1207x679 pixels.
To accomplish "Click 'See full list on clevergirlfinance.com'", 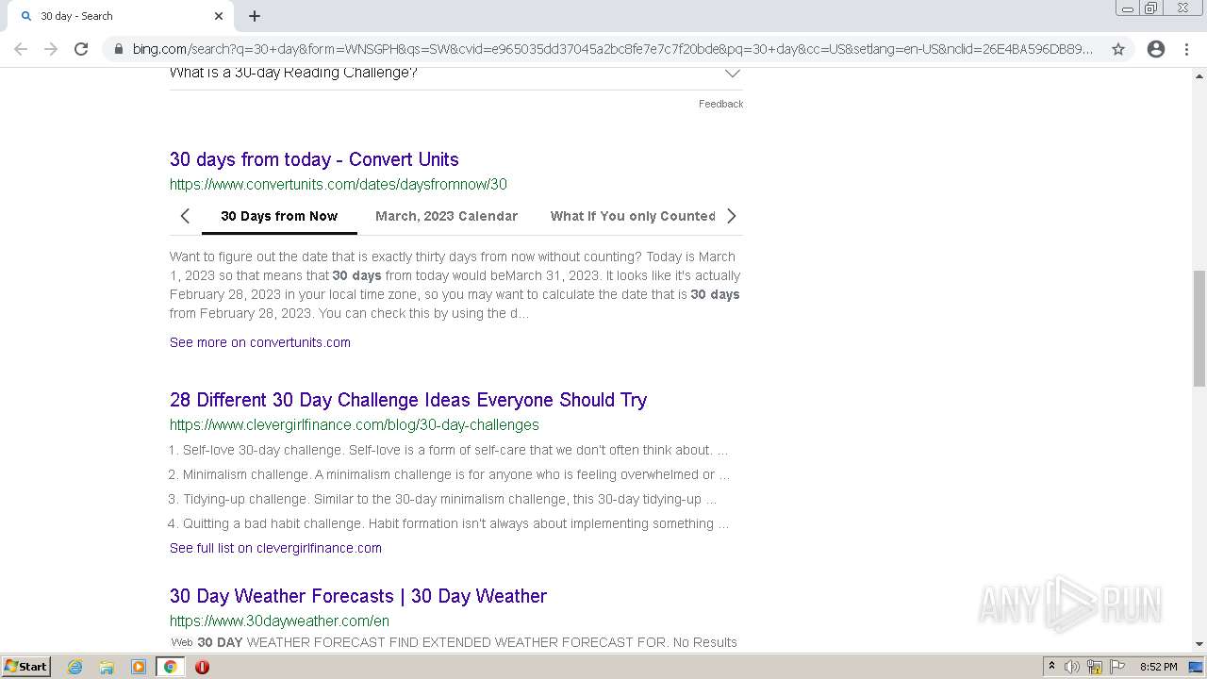I will click(275, 548).
